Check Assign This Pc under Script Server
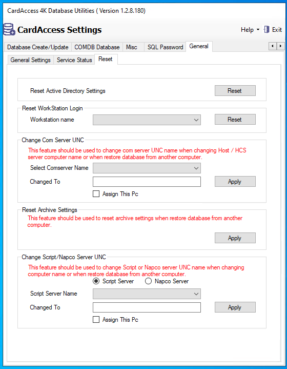287x369 pixels. pyautogui.click(x=96, y=320)
